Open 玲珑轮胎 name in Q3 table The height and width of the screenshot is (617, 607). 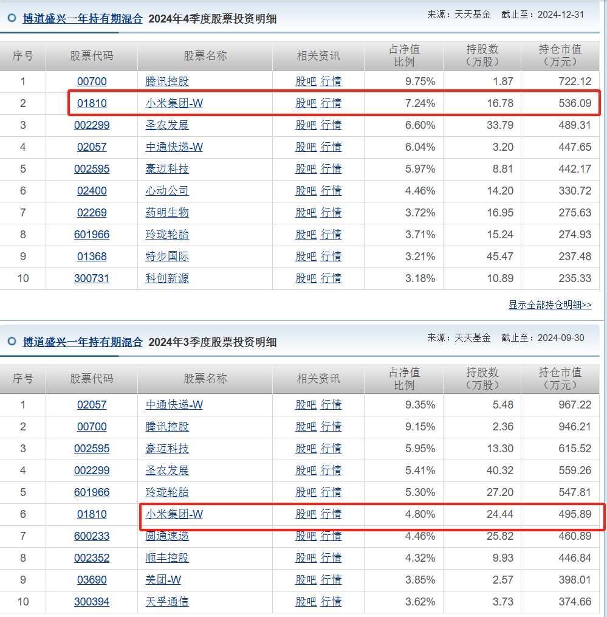tap(167, 492)
